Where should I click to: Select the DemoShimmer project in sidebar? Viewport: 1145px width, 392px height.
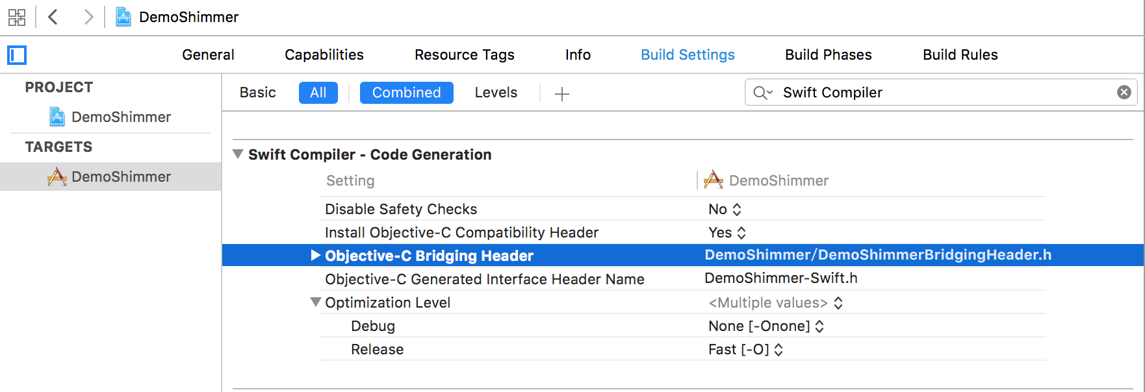tap(110, 117)
